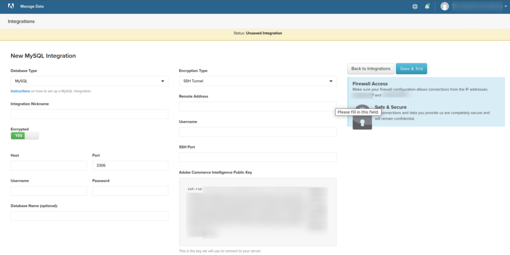Select the Port field showing 3306
The height and width of the screenshot is (255, 510).
[x=130, y=165]
